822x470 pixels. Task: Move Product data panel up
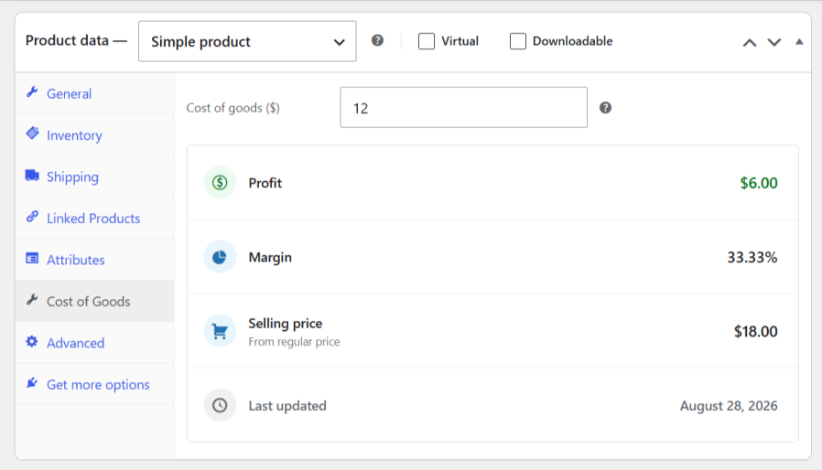coord(750,42)
